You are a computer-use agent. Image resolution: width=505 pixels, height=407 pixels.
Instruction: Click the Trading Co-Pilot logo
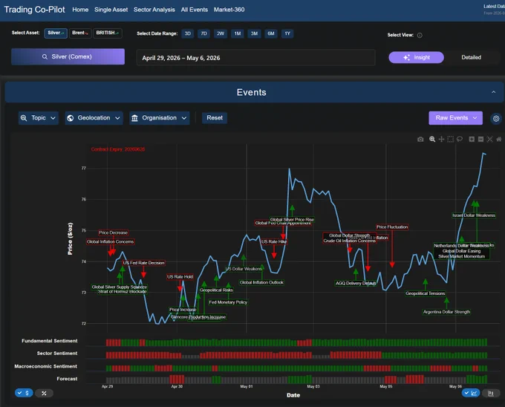(x=34, y=10)
